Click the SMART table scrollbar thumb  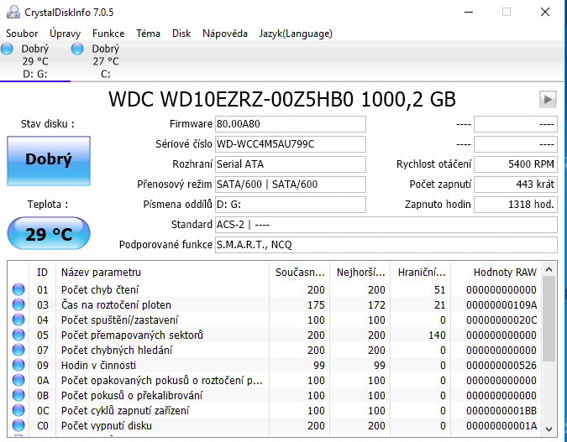(549, 320)
